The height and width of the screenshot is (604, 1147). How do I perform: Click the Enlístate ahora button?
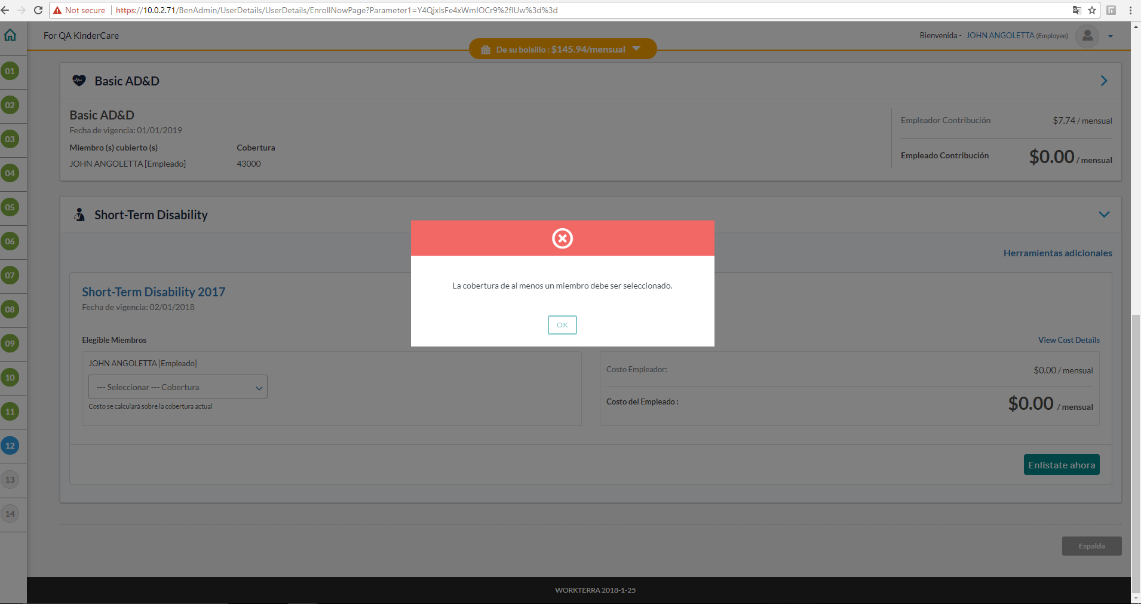coord(1061,465)
